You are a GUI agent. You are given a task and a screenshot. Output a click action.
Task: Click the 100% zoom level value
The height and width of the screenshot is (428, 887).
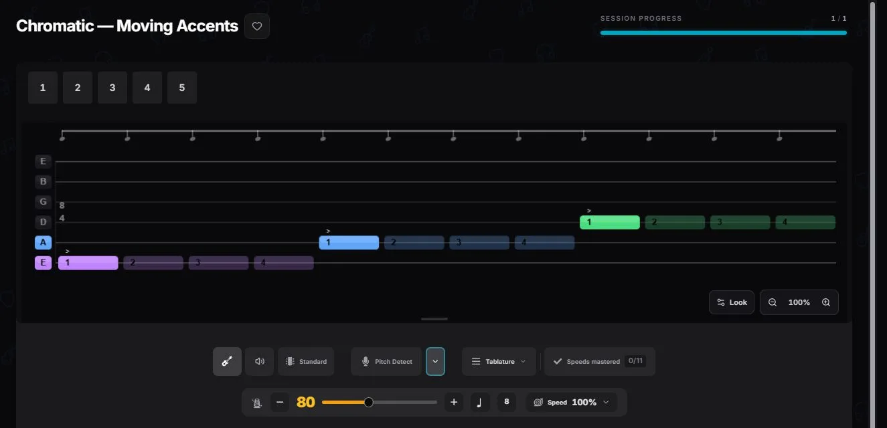[x=799, y=302]
